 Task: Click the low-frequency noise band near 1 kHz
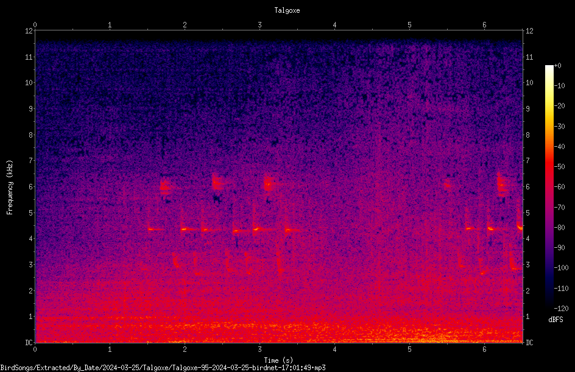(279, 325)
